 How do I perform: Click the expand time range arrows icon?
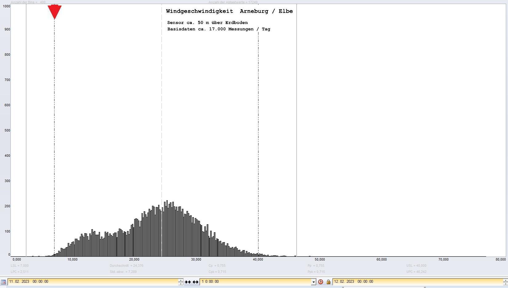[195, 282]
